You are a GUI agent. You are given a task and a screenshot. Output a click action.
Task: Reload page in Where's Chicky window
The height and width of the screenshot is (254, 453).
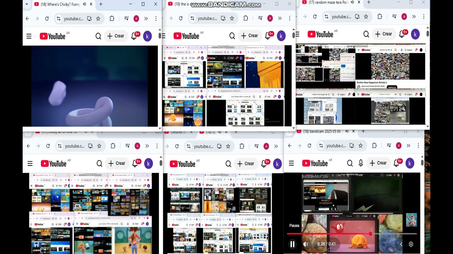coord(47,19)
